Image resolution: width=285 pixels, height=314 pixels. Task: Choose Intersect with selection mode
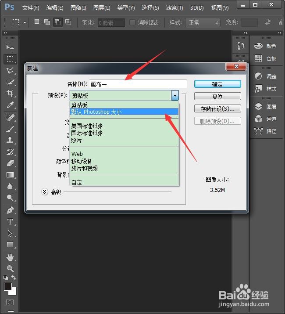click(x=68, y=22)
